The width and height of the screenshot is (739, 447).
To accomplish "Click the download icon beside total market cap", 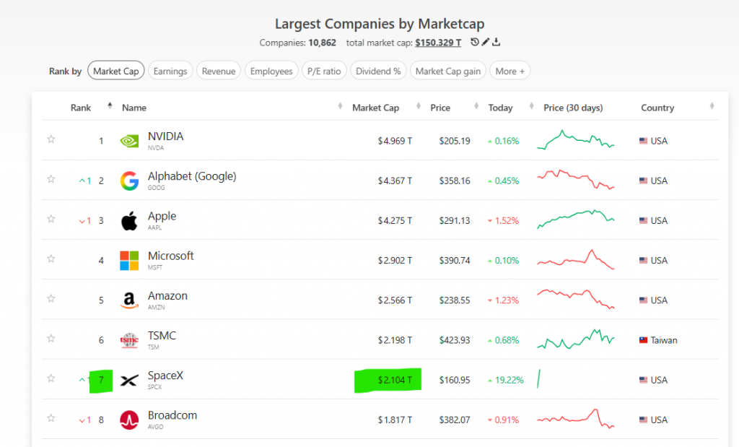I will (x=497, y=42).
